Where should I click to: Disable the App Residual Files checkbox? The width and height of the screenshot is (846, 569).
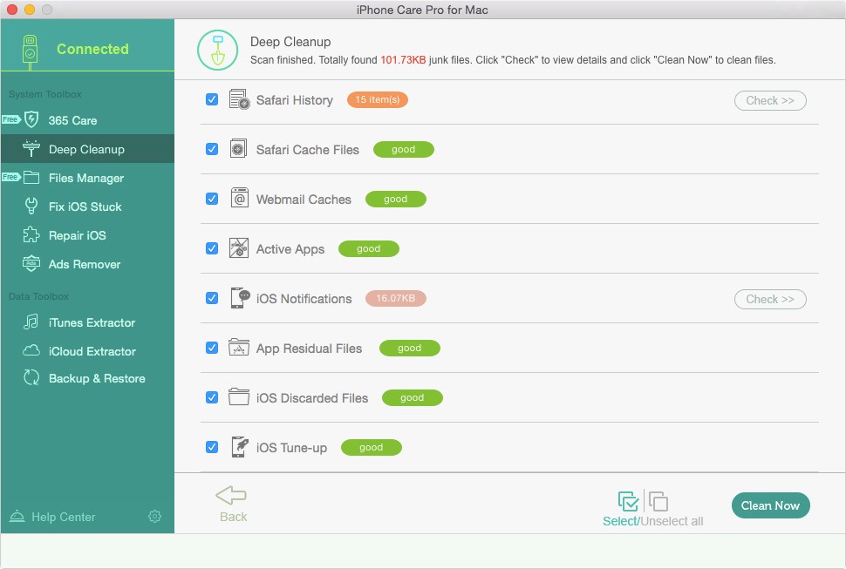click(x=212, y=348)
